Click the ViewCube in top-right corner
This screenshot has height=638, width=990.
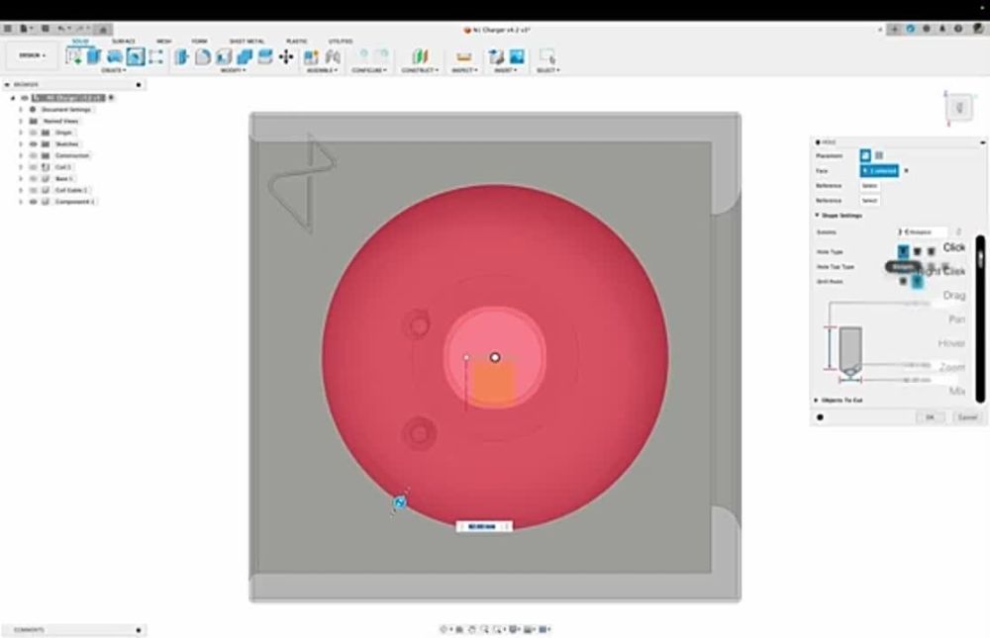click(958, 107)
